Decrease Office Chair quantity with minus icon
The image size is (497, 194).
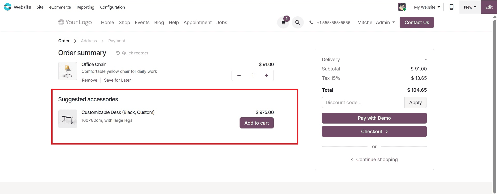tap(239, 75)
